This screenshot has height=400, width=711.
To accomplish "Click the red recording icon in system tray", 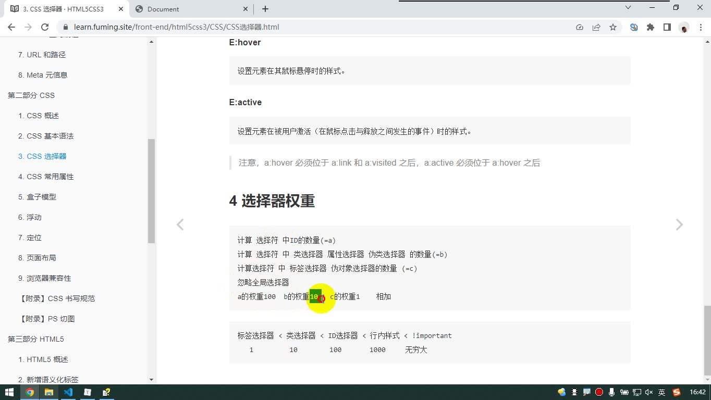I will tap(599, 392).
